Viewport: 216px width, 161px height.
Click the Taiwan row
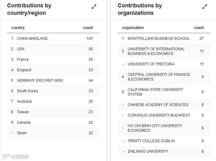tap(23, 112)
